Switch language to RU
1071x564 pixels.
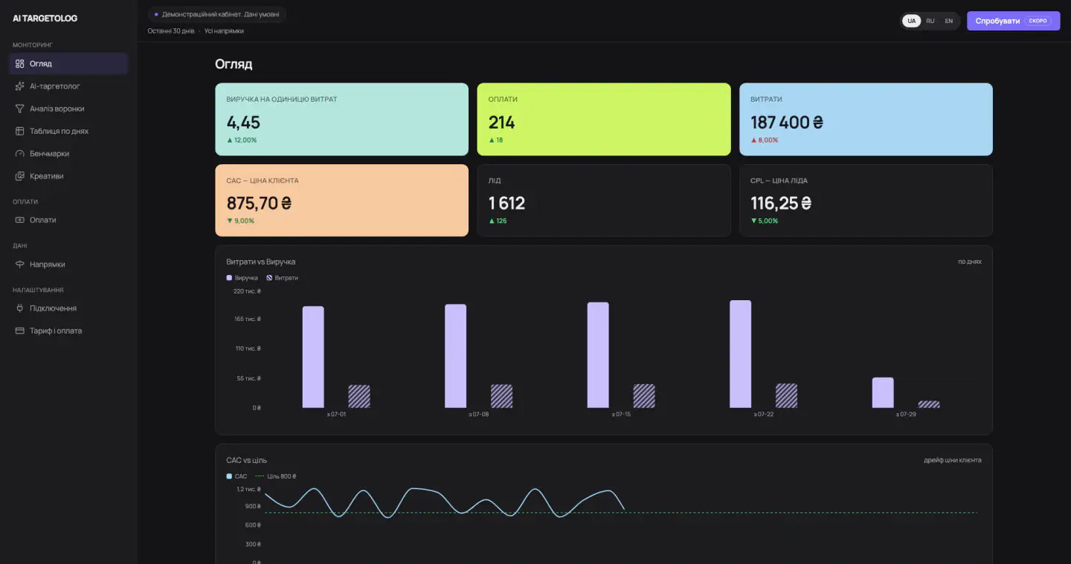point(930,21)
